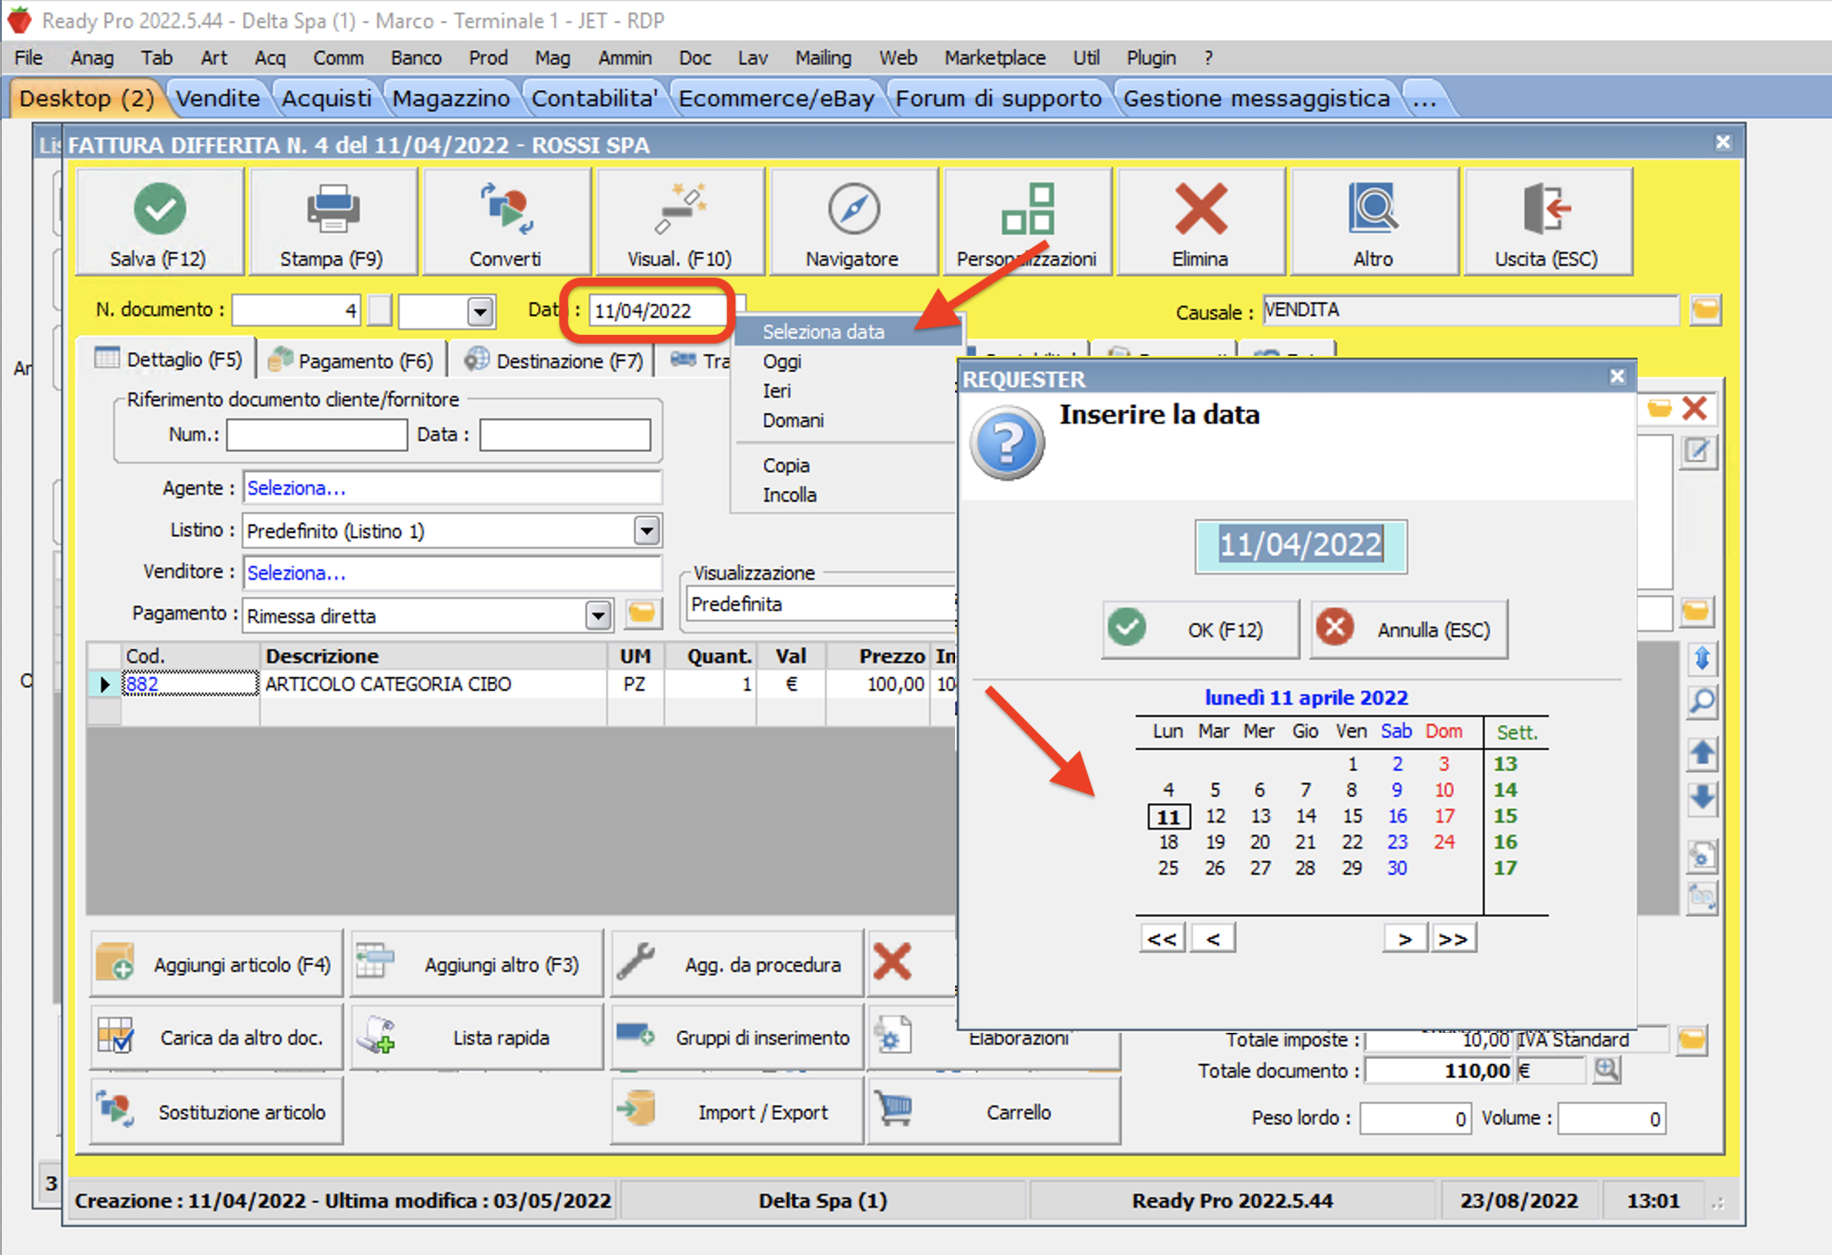This screenshot has height=1255, width=1832.
Task: Open folder icon beside IVA Standard
Action: pyautogui.click(x=1691, y=1039)
